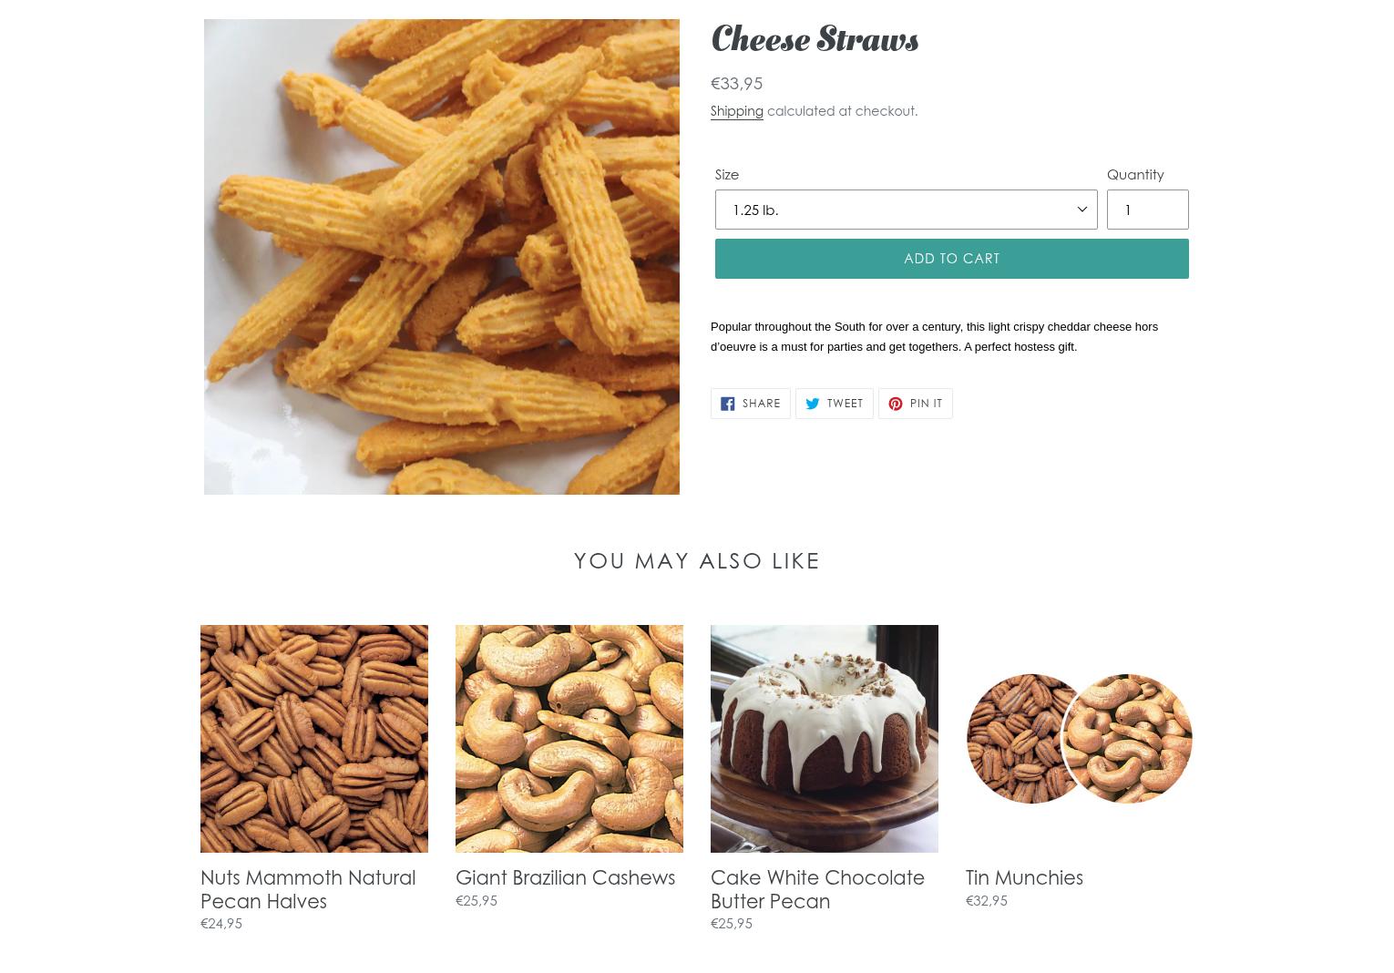
Task: Open the White Chocolate Butter Pecan cake image
Action: click(x=824, y=739)
